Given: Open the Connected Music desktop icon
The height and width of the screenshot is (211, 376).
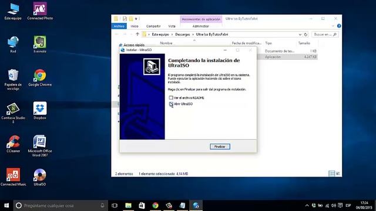Looking at the screenshot, I should pos(13,177).
